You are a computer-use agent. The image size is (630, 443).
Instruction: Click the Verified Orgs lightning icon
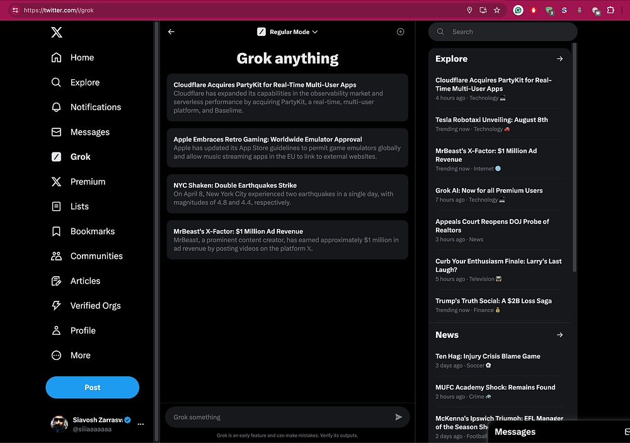[56, 306]
